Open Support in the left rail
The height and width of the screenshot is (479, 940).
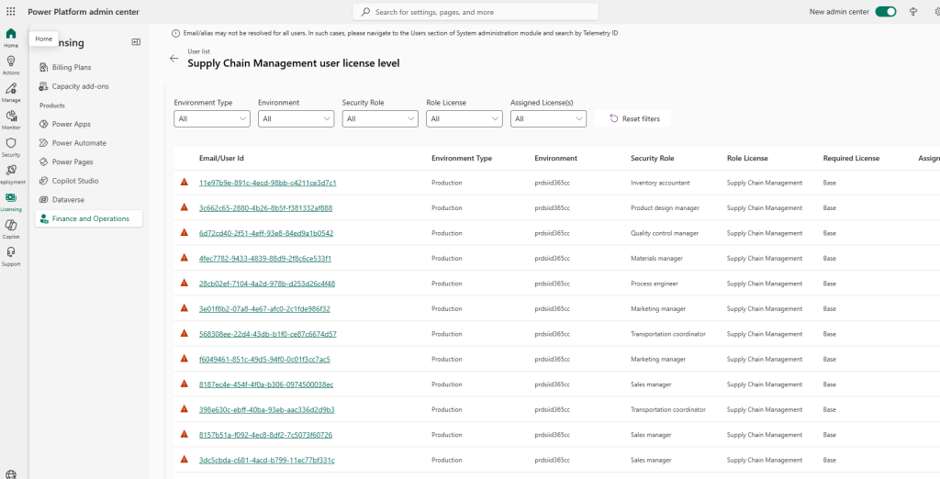(x=11, y=256)
